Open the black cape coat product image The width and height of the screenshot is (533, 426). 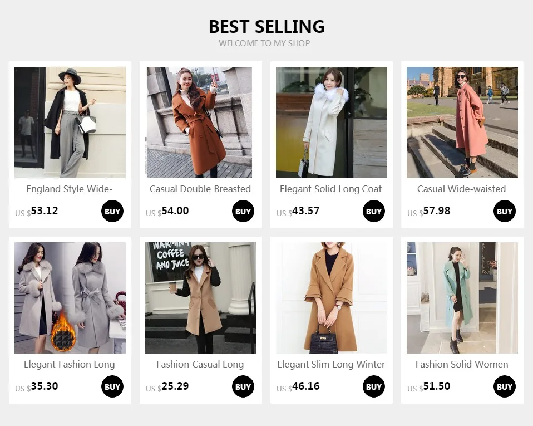pyautogui.click(x=70, y=122)
